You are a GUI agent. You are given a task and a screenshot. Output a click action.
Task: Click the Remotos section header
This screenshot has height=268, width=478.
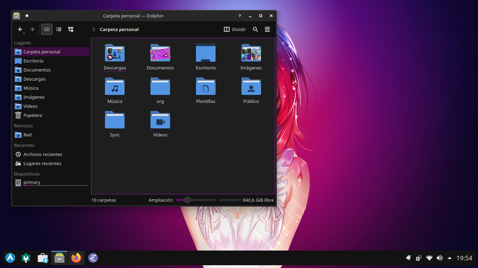23,126
